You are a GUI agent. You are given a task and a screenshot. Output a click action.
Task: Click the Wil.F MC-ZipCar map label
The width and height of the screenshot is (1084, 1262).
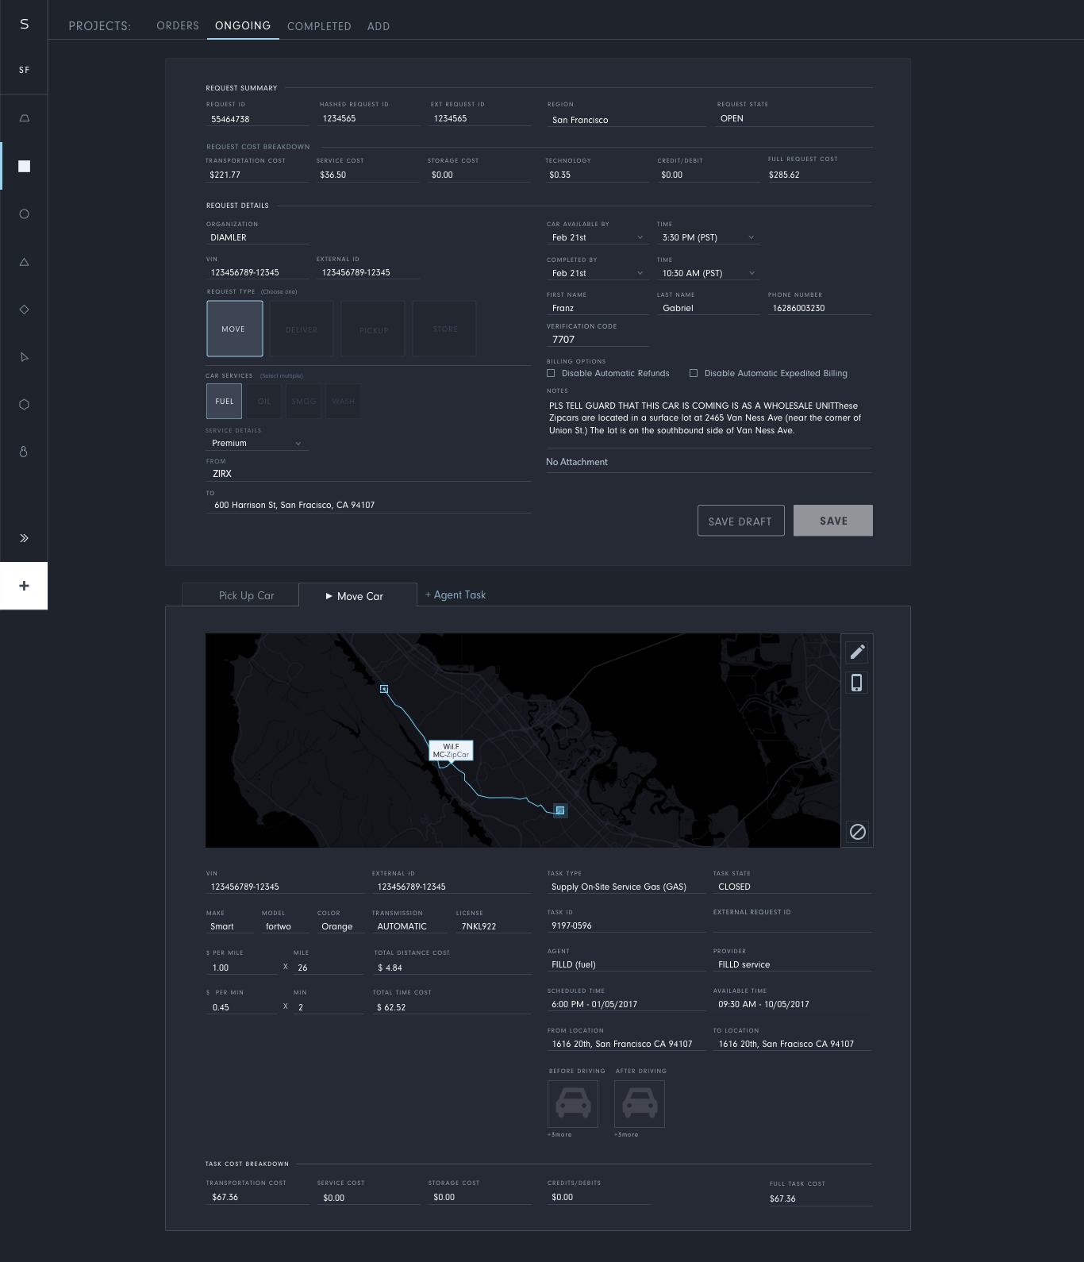(x=451, y=751)
